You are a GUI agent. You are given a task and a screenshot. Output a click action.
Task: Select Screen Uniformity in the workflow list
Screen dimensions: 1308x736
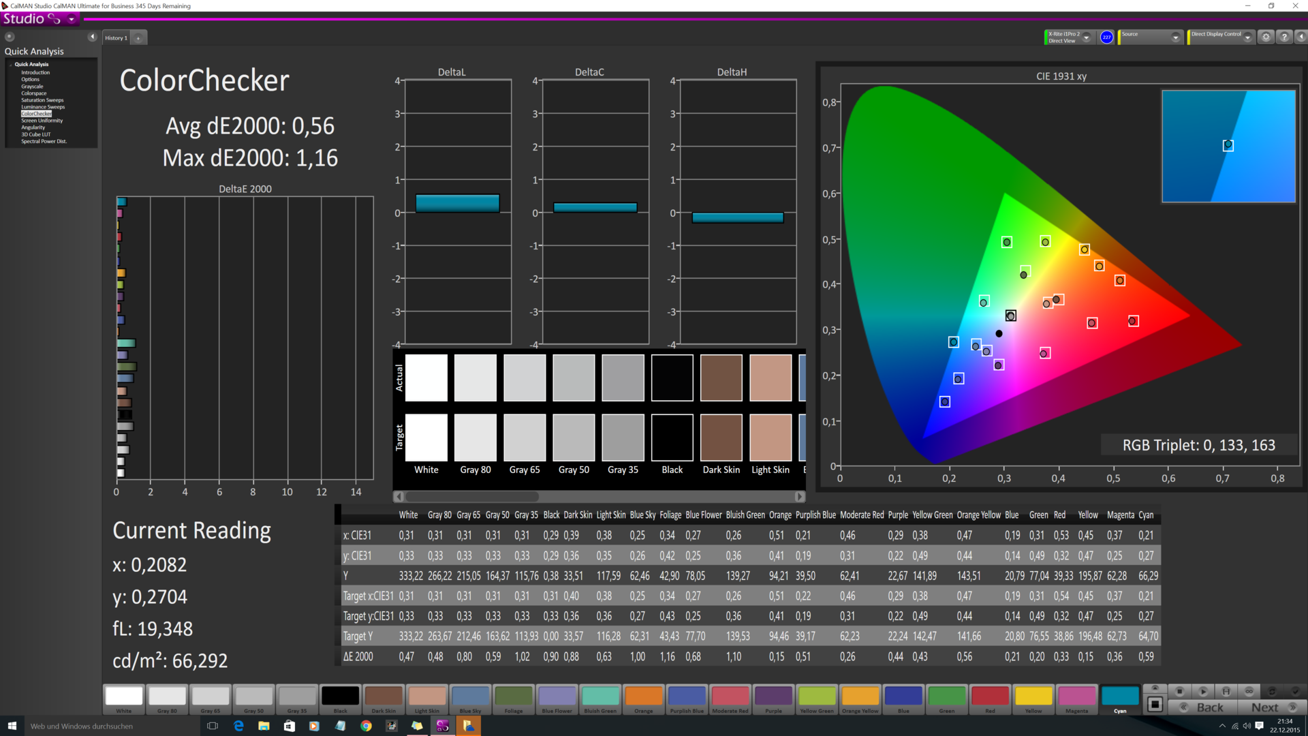(x=42, y=121)
